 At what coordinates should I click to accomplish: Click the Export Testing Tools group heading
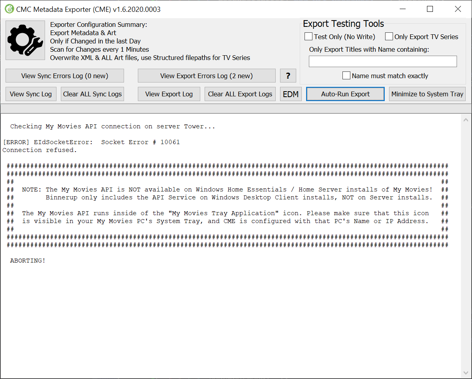tap(344, 24)
